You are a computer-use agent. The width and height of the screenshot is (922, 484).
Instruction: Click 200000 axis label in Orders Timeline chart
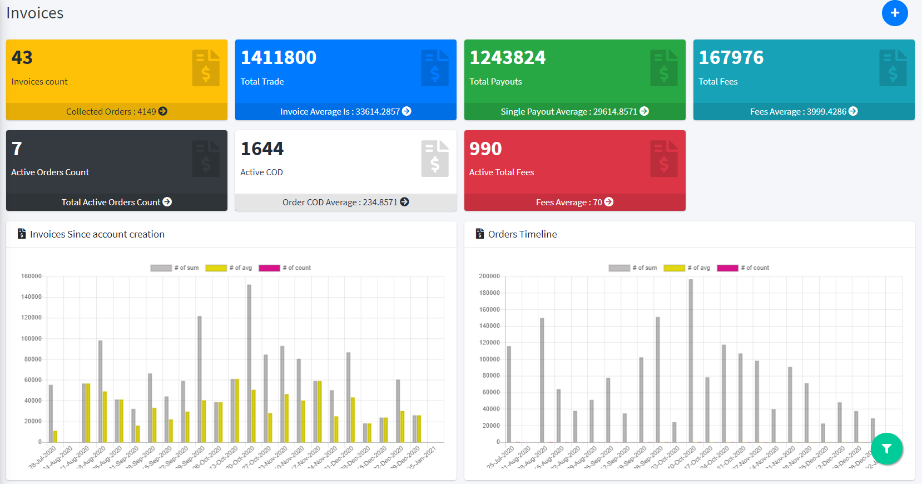pyautogui.click(x=489, y=276)
